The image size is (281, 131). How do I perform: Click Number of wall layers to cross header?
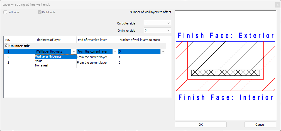(x=142, y=40)
